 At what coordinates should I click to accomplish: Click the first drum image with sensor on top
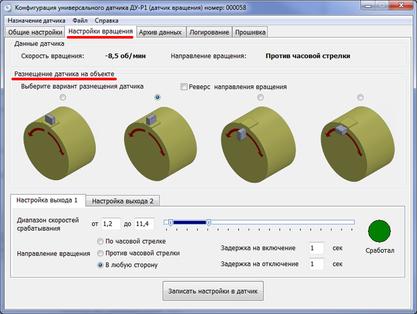point(59,143)
